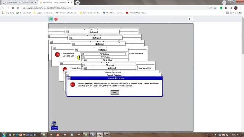Open the Danh sách đọc reading list
Viewport: 244px width, 137px height.
point(234,13)
